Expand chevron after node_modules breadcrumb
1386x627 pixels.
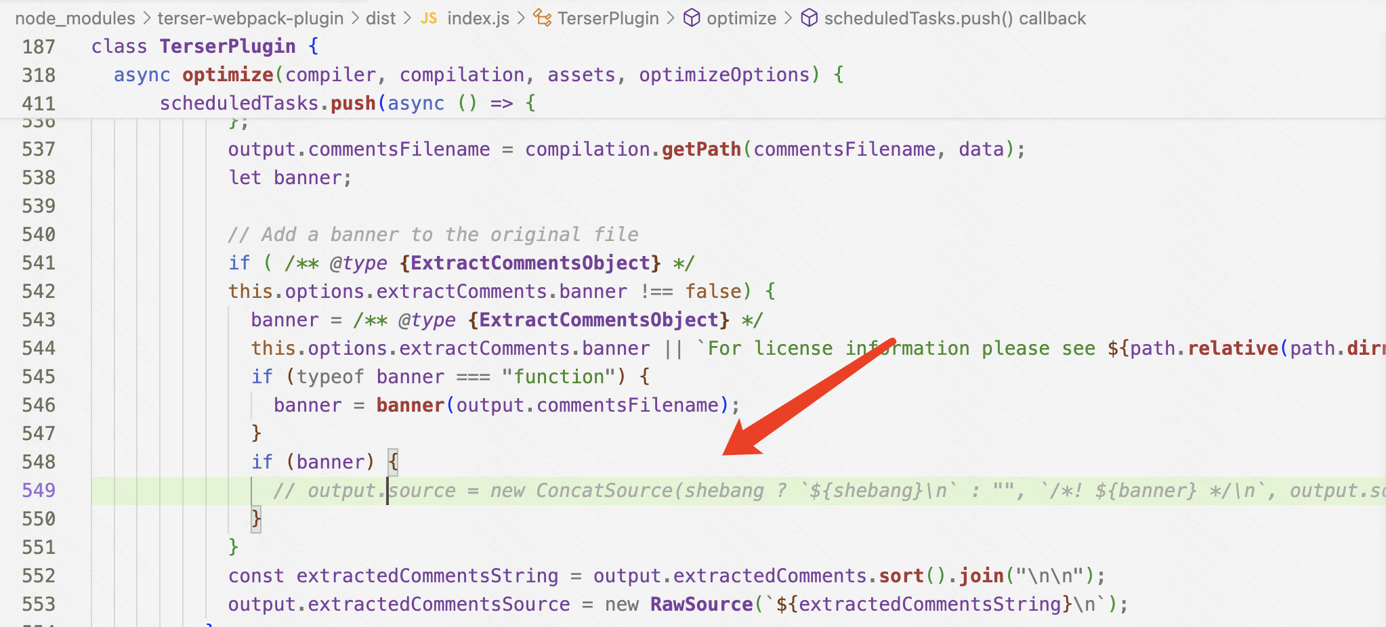[x=147, y=18]
